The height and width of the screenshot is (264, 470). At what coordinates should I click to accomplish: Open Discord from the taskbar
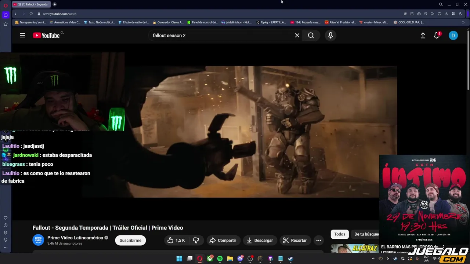[x=240, y=259]
